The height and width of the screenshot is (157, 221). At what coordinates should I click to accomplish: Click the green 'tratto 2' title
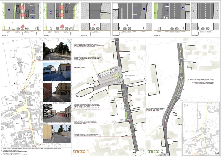pos(155,151)
